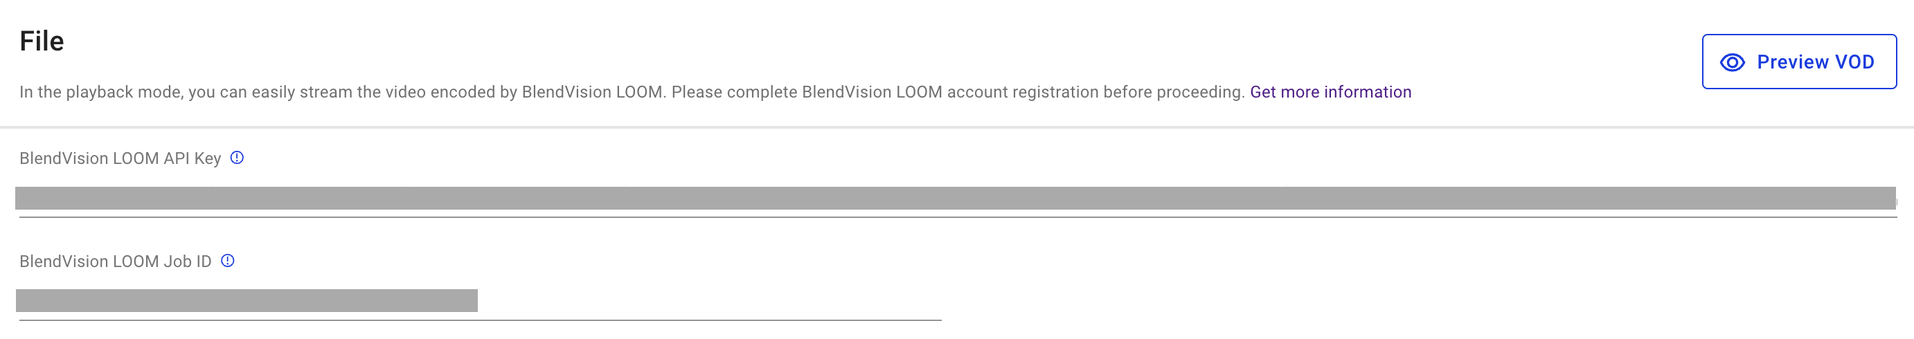Click the sentence starting 'In the playback mode'
The height and width of the screenshot is (339, 1914).
(342, 92)
